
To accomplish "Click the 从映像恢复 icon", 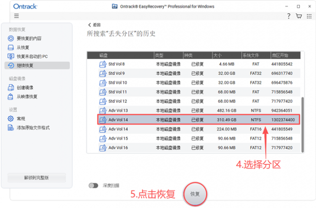I will point(11,97).
